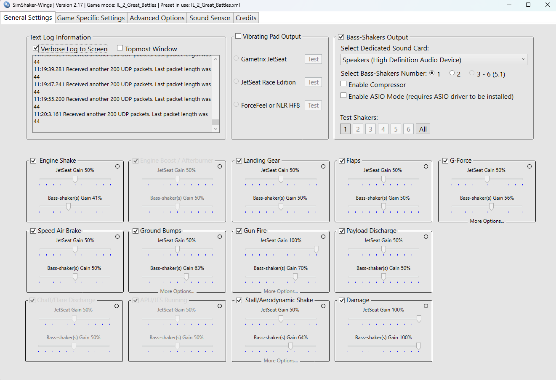This screenshot has width=556, height=380.
Task: Enable the Topmost Window checkbox
Action: pos(120,48)
